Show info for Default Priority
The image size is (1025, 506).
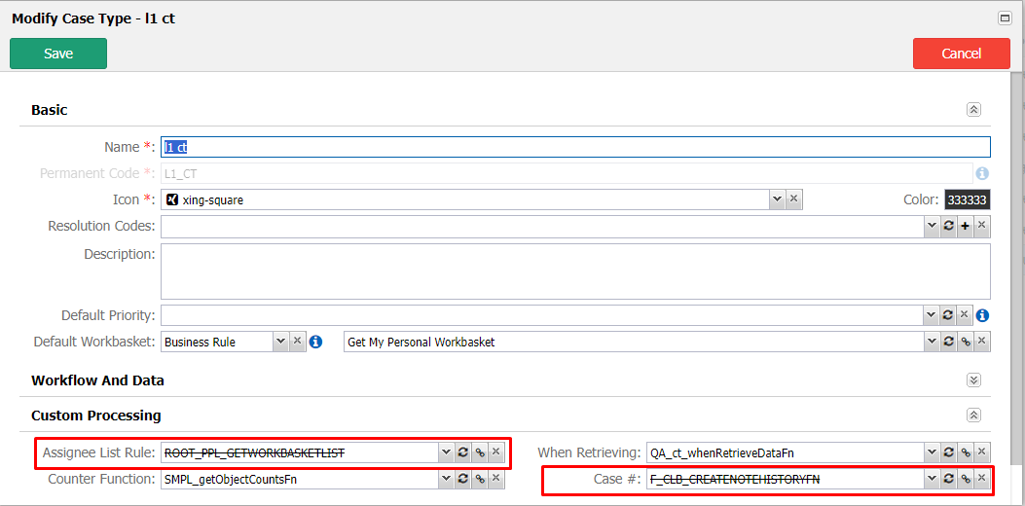click(x=982, y=315)
